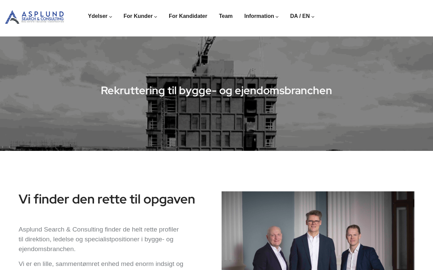Viewport: 433px width, 270px height.
Task: Expand the For Kunder chevron arrow
Action: (x=156, y=17)
